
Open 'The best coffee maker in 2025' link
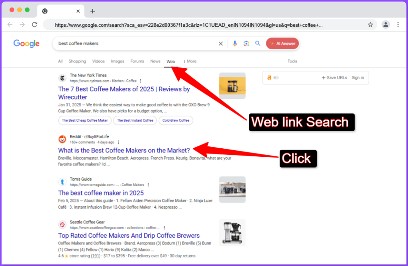[101, 193]
